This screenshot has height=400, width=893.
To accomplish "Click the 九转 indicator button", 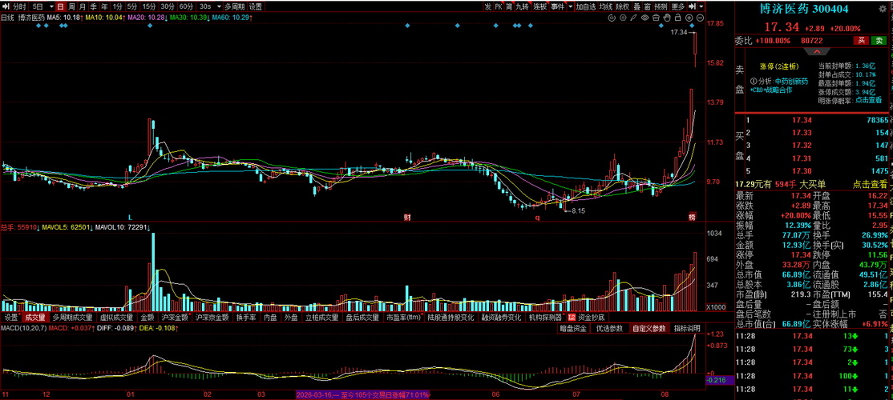I will (522, 7).
